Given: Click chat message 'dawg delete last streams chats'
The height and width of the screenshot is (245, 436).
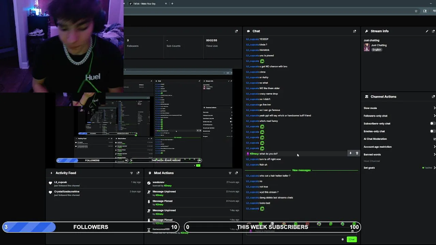Looking at the screenshot, I should [276, 198].
